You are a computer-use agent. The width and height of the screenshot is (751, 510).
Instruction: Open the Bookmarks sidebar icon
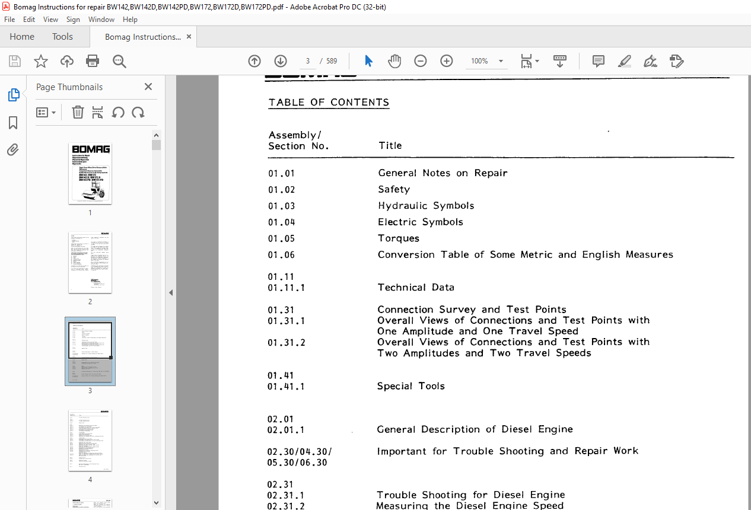click(x=13, y=123)
